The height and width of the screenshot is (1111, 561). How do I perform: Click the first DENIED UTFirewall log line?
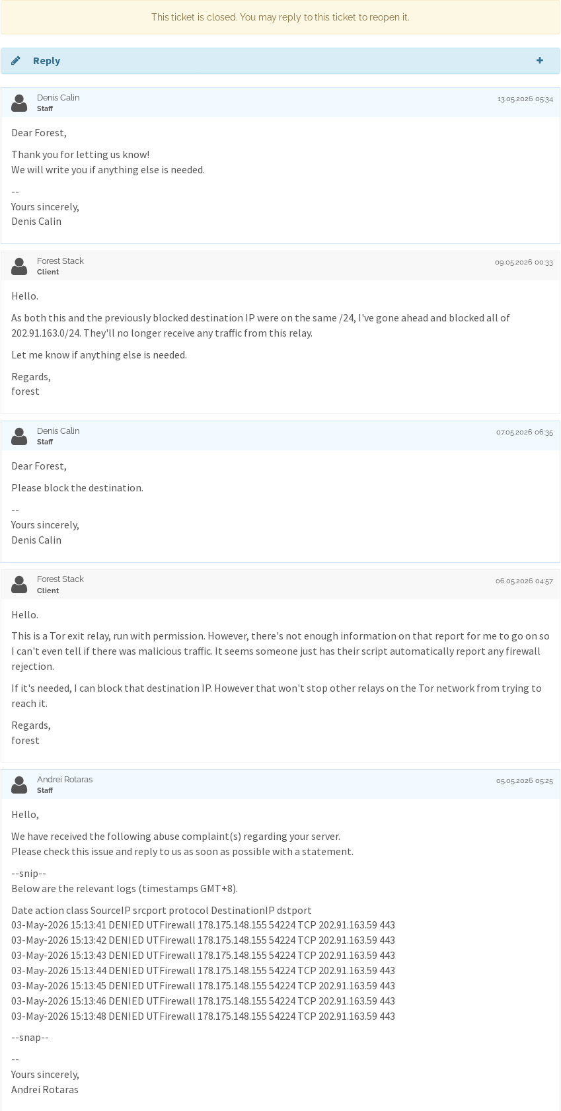(203, 925)
